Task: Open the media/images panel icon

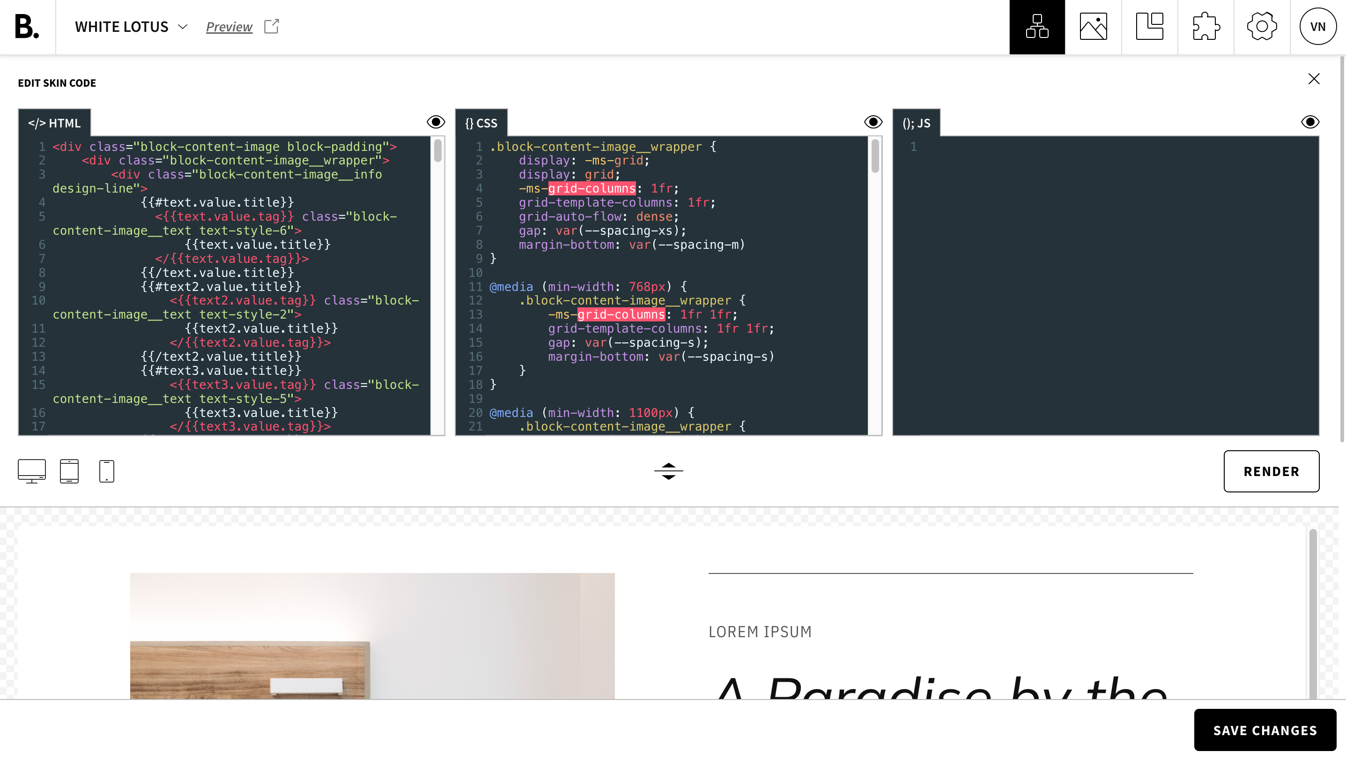Action: 1094,27
